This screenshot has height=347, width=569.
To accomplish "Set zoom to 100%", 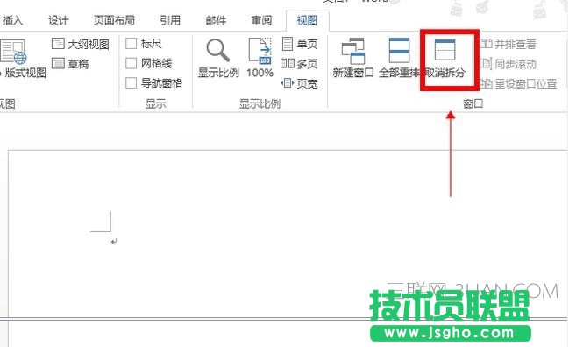I will click(260, 59).
